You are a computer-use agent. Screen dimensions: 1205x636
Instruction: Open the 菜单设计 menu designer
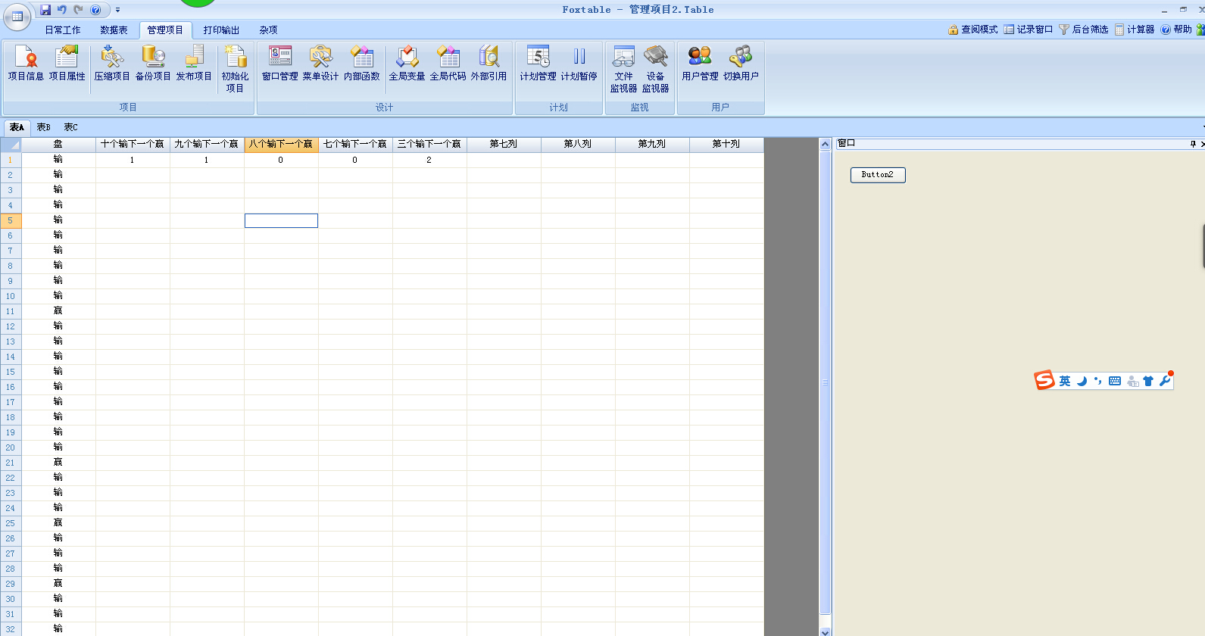point(320,63)
